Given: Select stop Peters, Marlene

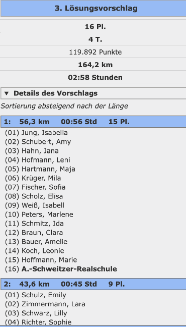Looking at the screenshot, I should click(x=39, y=214).
